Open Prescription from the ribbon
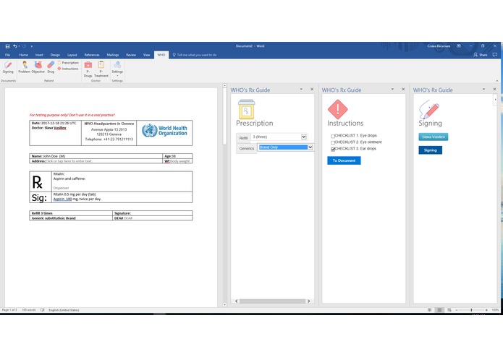 coord(68,63)
